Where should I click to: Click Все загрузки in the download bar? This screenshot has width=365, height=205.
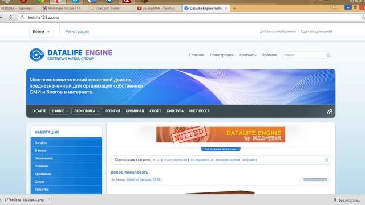pos(350,200)
